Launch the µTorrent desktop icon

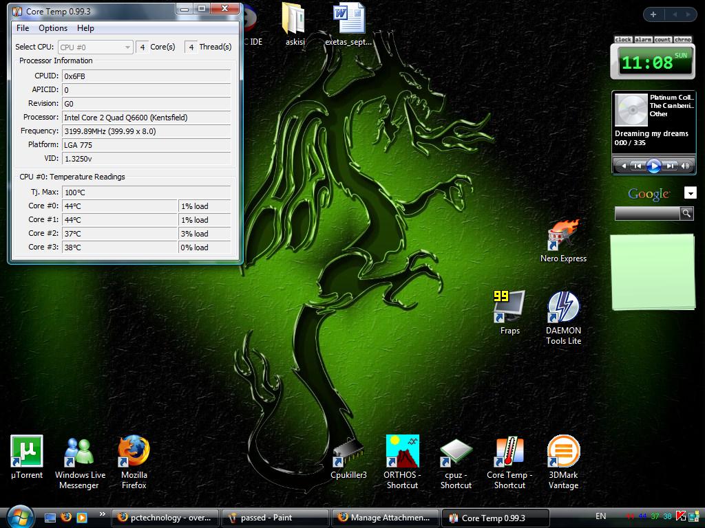pyautogui.click(x=27, y=452)
